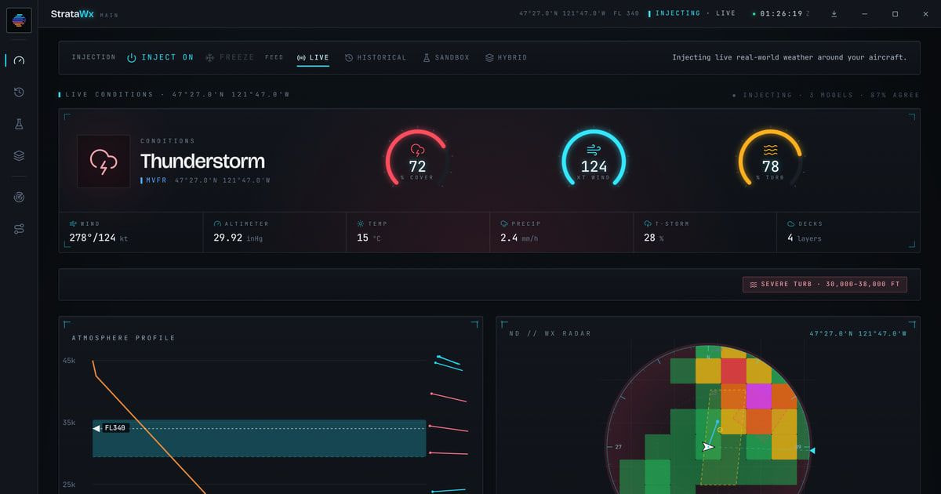Click the MVFR flight category label
The image size is (941, 494).
point(157,180)
